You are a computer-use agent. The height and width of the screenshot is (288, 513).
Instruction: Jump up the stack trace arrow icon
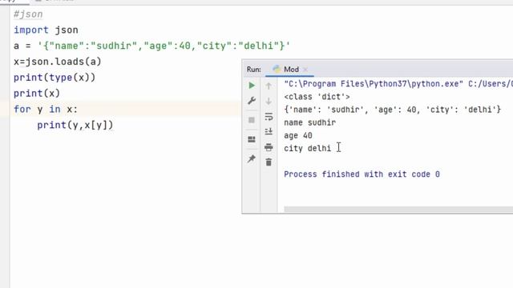[x=269, y=86]
